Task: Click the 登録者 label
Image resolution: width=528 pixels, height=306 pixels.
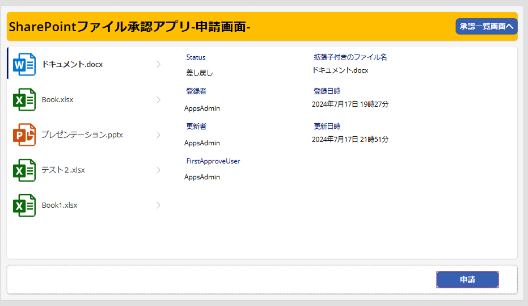Action: [196, 91]
